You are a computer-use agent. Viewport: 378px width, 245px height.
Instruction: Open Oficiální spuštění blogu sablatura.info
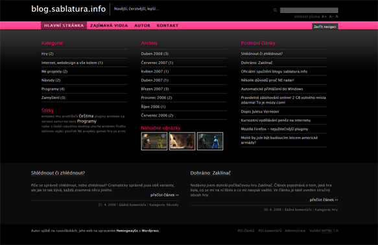point(274,71)
